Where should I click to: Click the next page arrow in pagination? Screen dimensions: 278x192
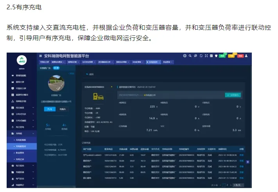pos(231,185)
